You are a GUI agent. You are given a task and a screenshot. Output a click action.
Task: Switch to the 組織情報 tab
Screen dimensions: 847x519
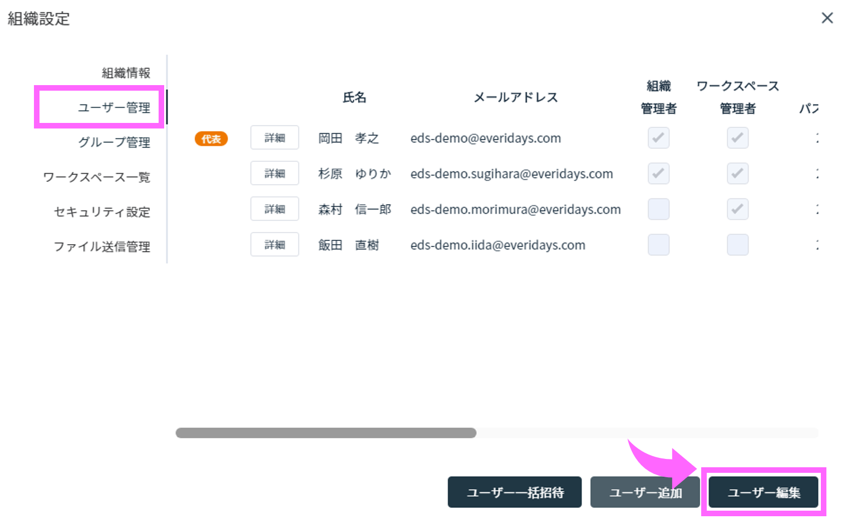tap(126, 72)
